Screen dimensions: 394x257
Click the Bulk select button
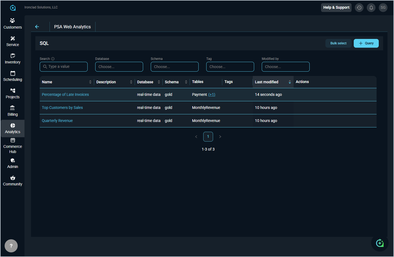[338, 43]
